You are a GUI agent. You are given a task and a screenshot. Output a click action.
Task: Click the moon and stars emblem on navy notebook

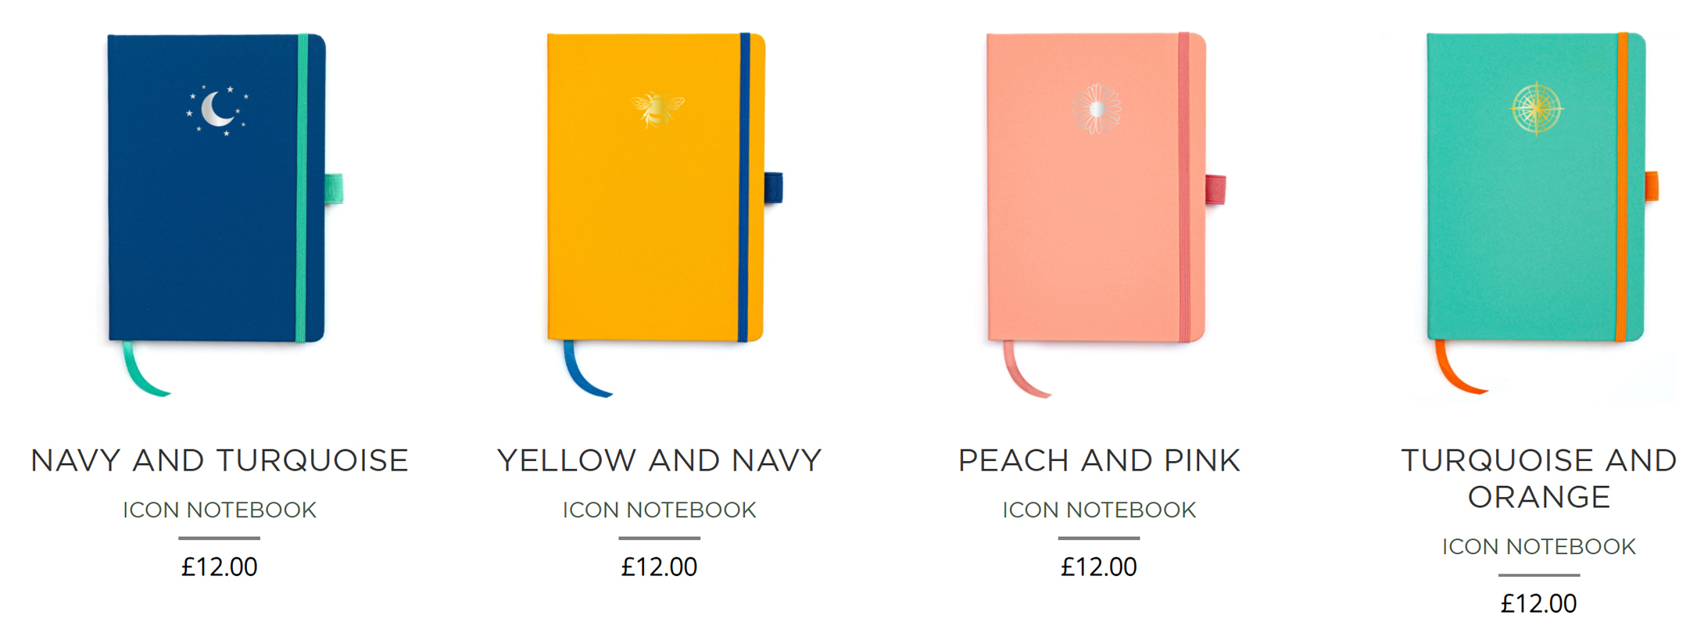coord(217,109)
